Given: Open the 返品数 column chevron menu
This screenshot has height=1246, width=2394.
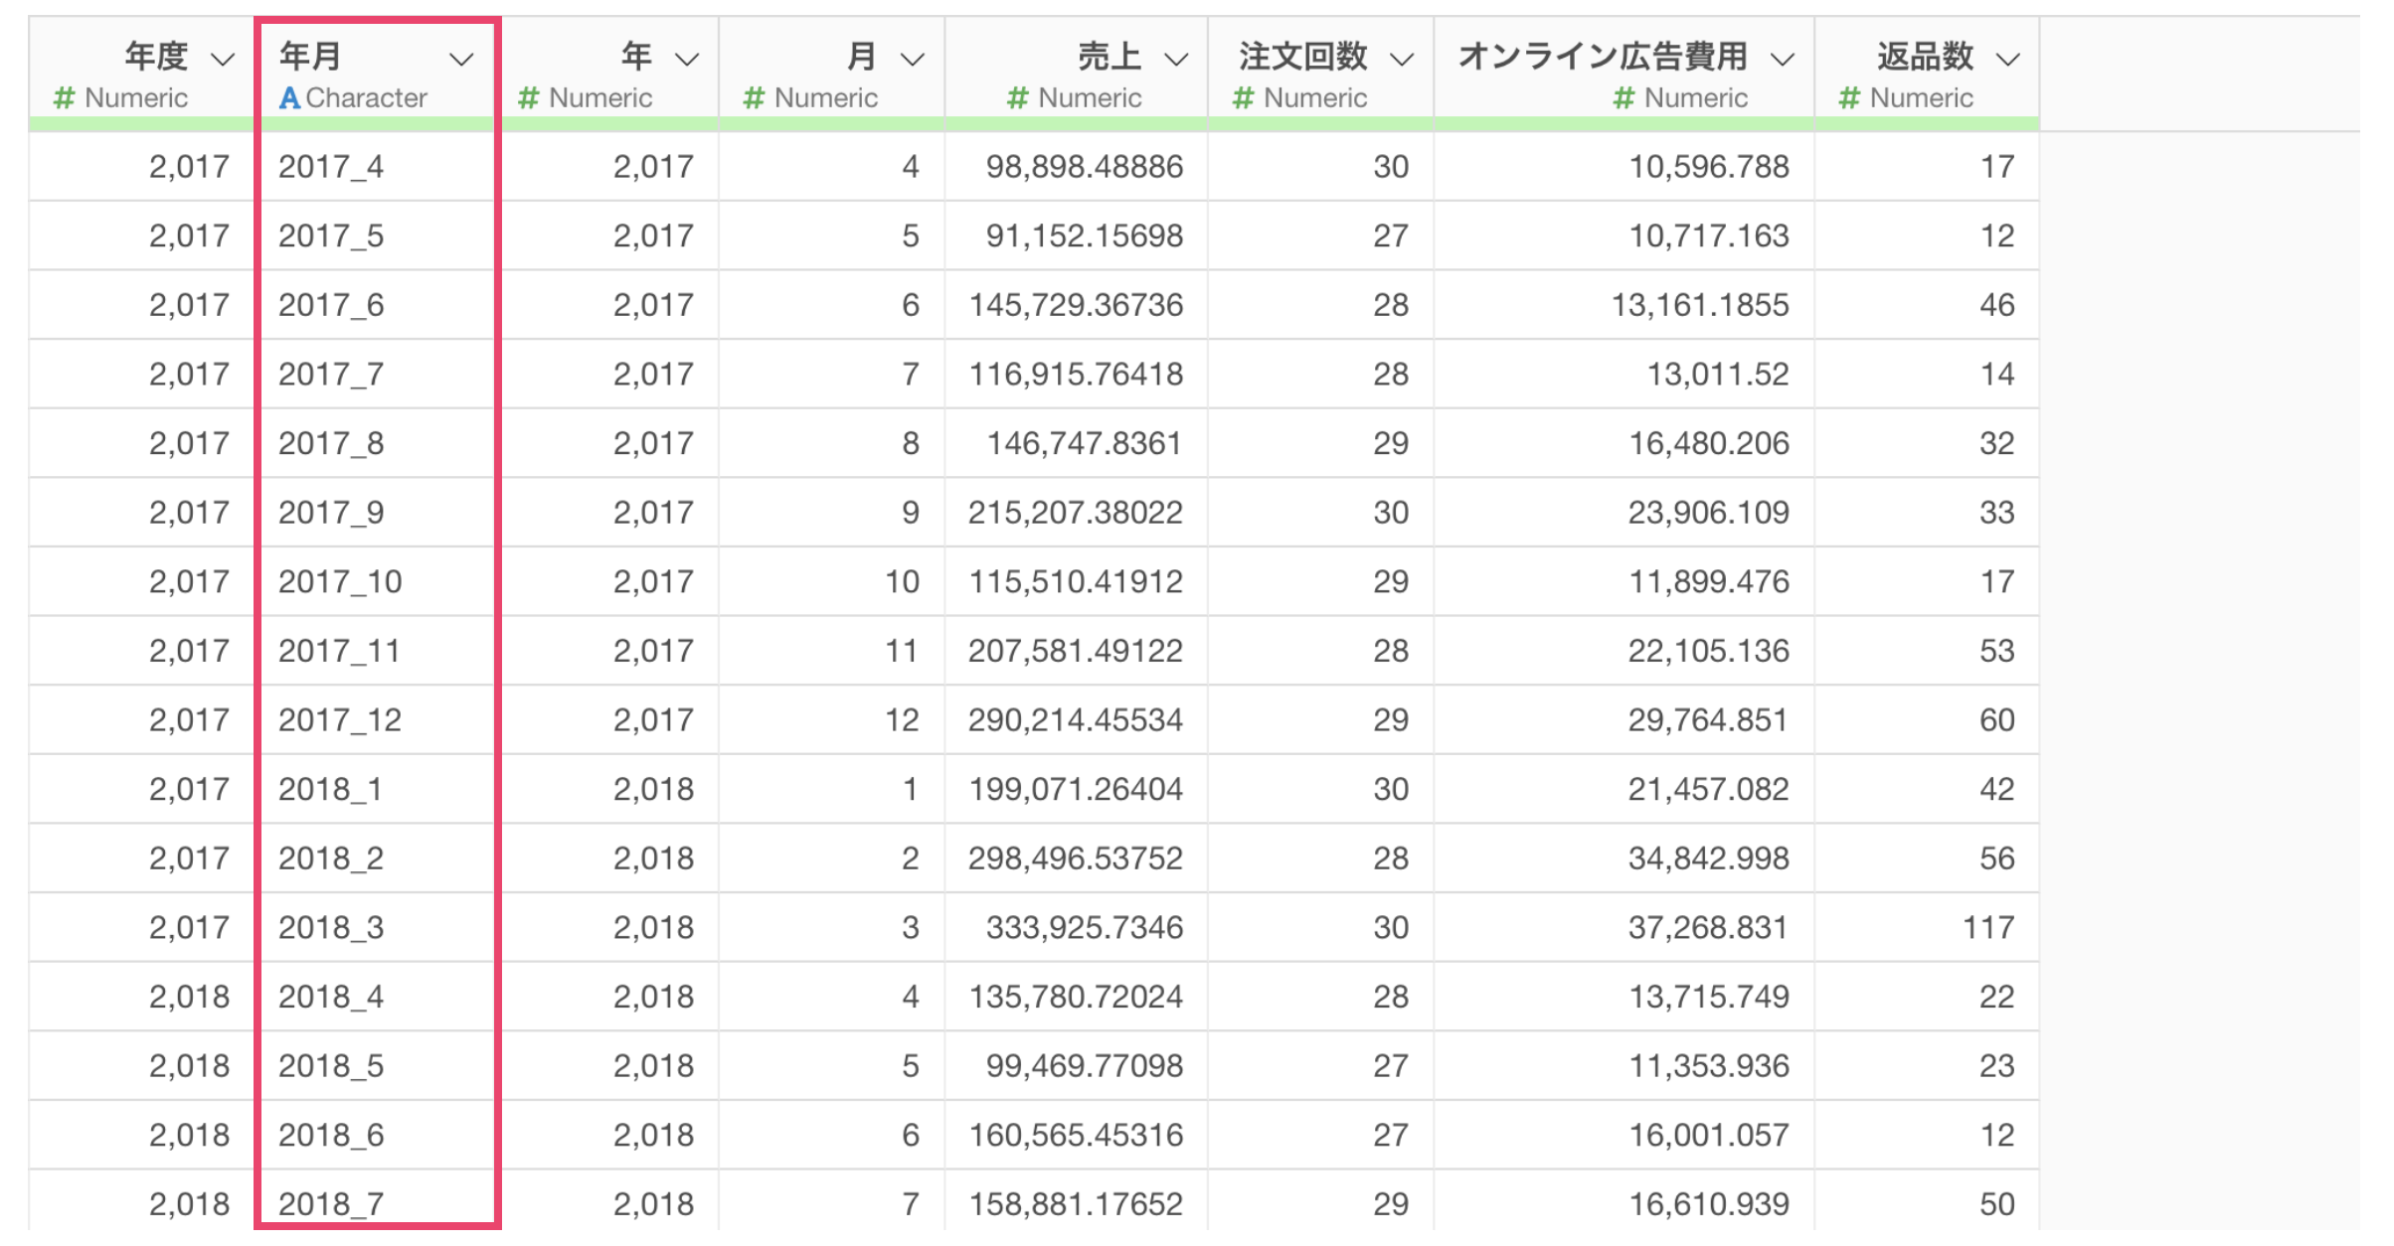Looking at the screenshot, I should tap(2008, 60).
